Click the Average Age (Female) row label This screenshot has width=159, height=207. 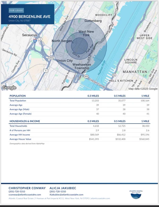20,114
